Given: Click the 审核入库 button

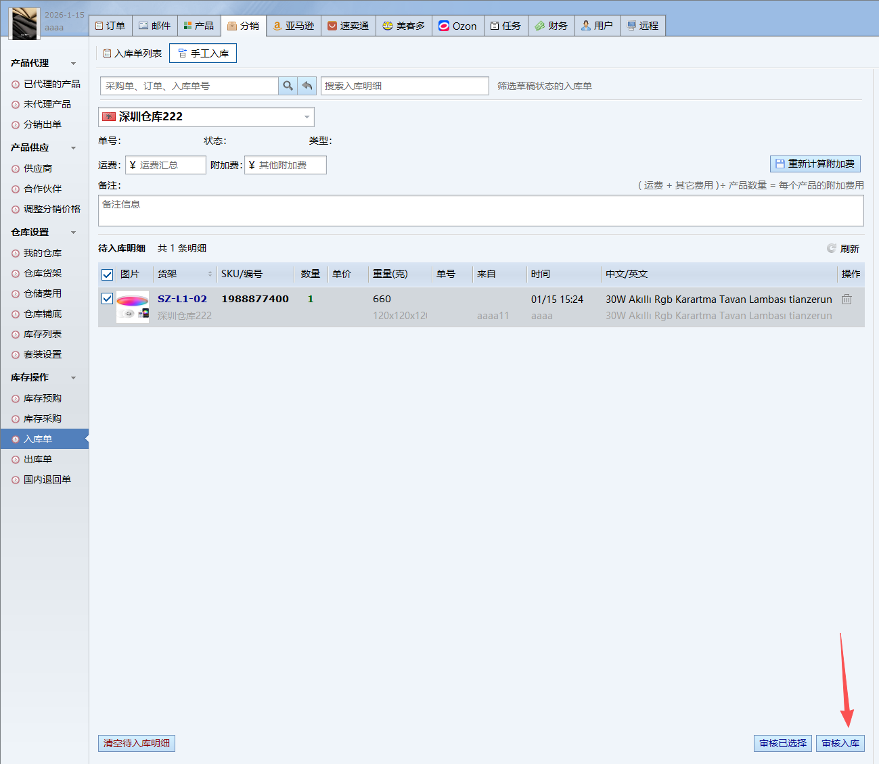Looking at the screenshot, I should point(840,743).
